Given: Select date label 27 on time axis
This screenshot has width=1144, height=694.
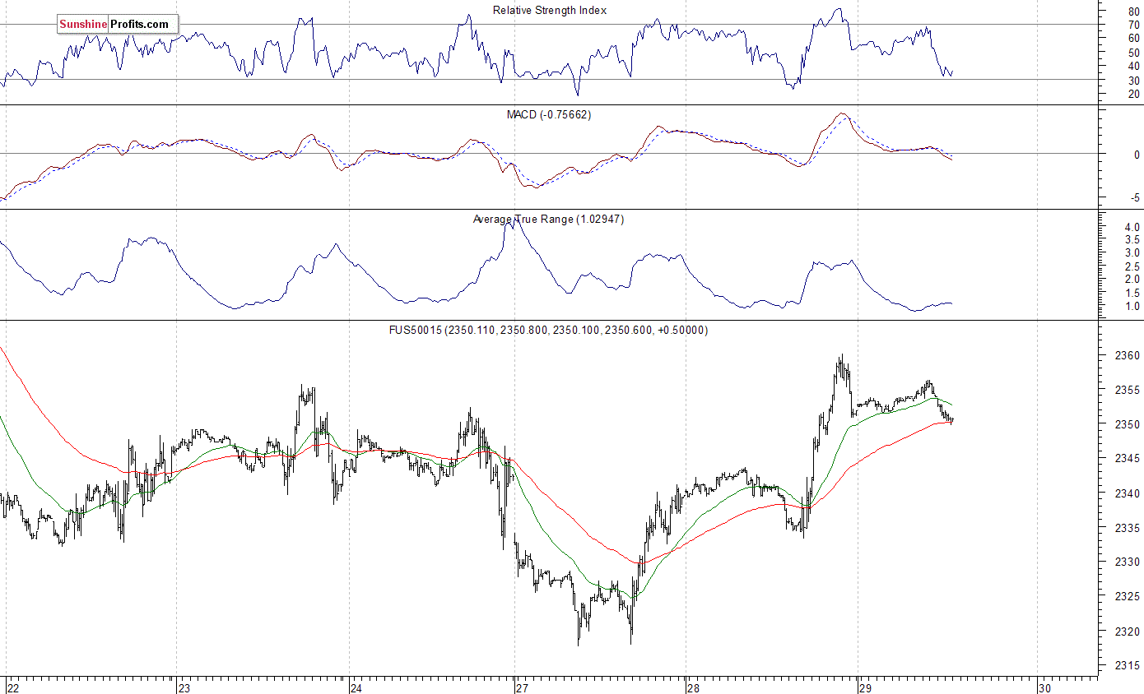Looking at the screenshot, I should click(x=523, y=687).
